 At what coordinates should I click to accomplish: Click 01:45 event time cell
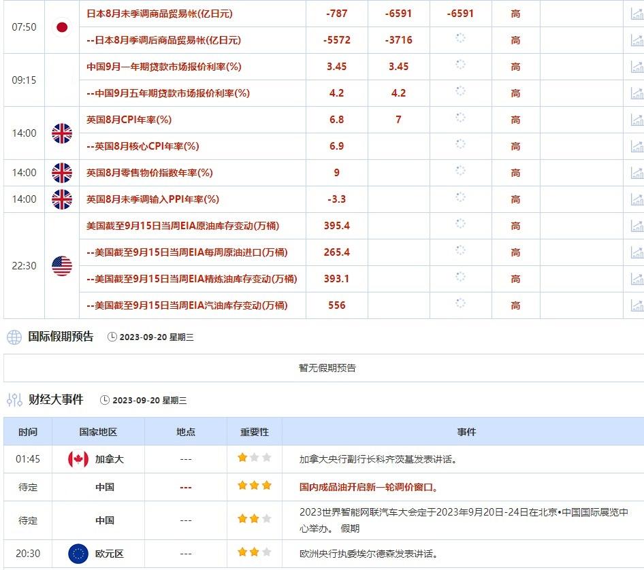pos(28,459)
